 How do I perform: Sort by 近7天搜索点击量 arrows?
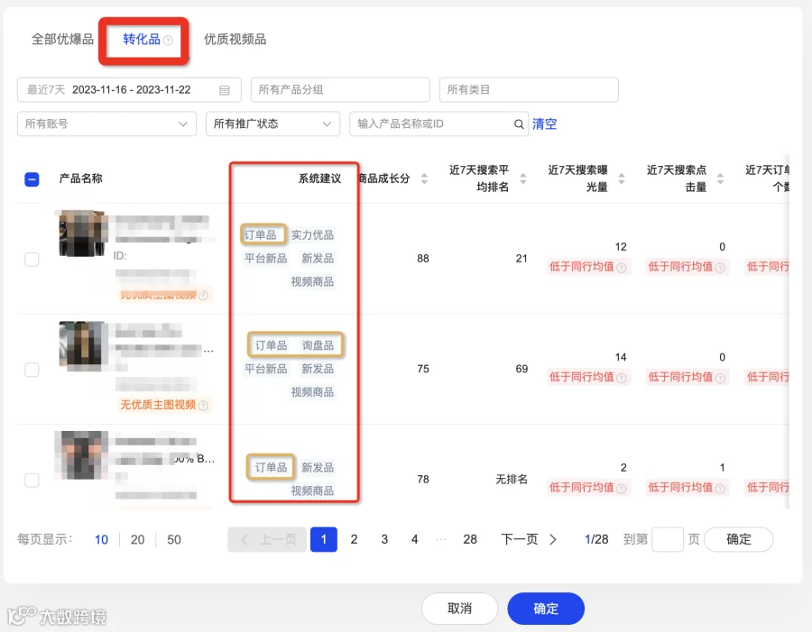pos(720,179)
